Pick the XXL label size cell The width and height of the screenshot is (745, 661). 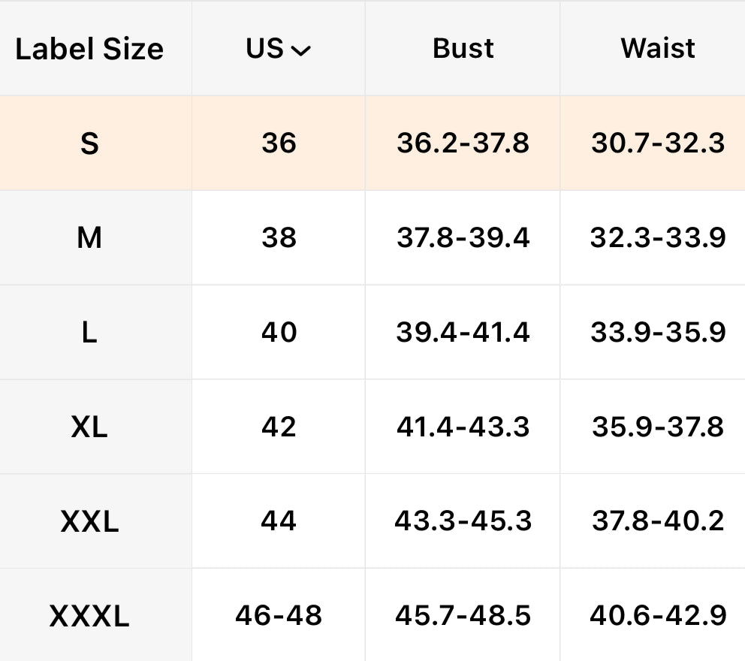pyautogui.click(x=89, y=521)
